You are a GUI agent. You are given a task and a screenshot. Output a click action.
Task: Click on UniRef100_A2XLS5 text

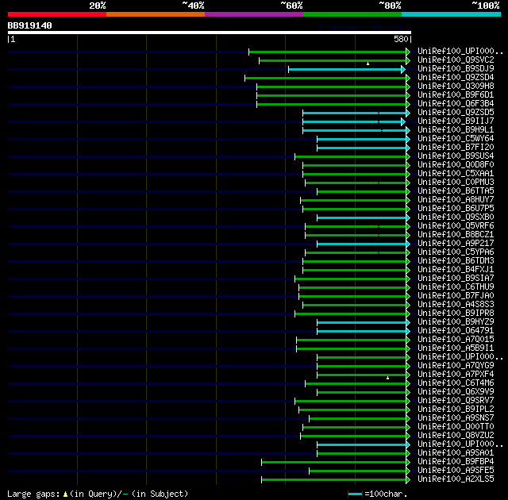[456, 479]
